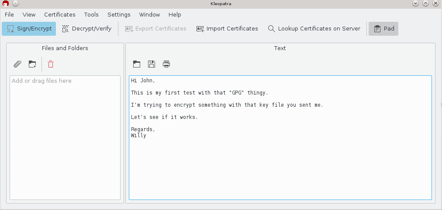The height and width of the screenshot is (210, 442).
Task: Click the save floppy disk icon
Action: 152,64
